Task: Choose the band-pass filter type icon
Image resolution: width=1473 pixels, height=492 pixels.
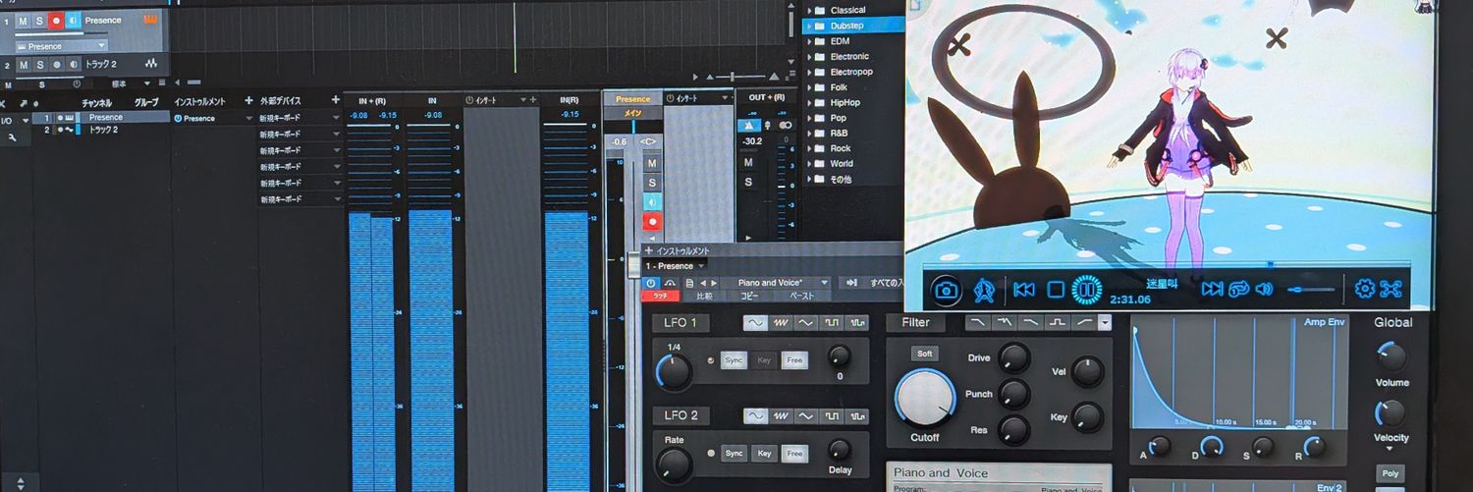Action: pyautogui.click(x=1057, y=322)
